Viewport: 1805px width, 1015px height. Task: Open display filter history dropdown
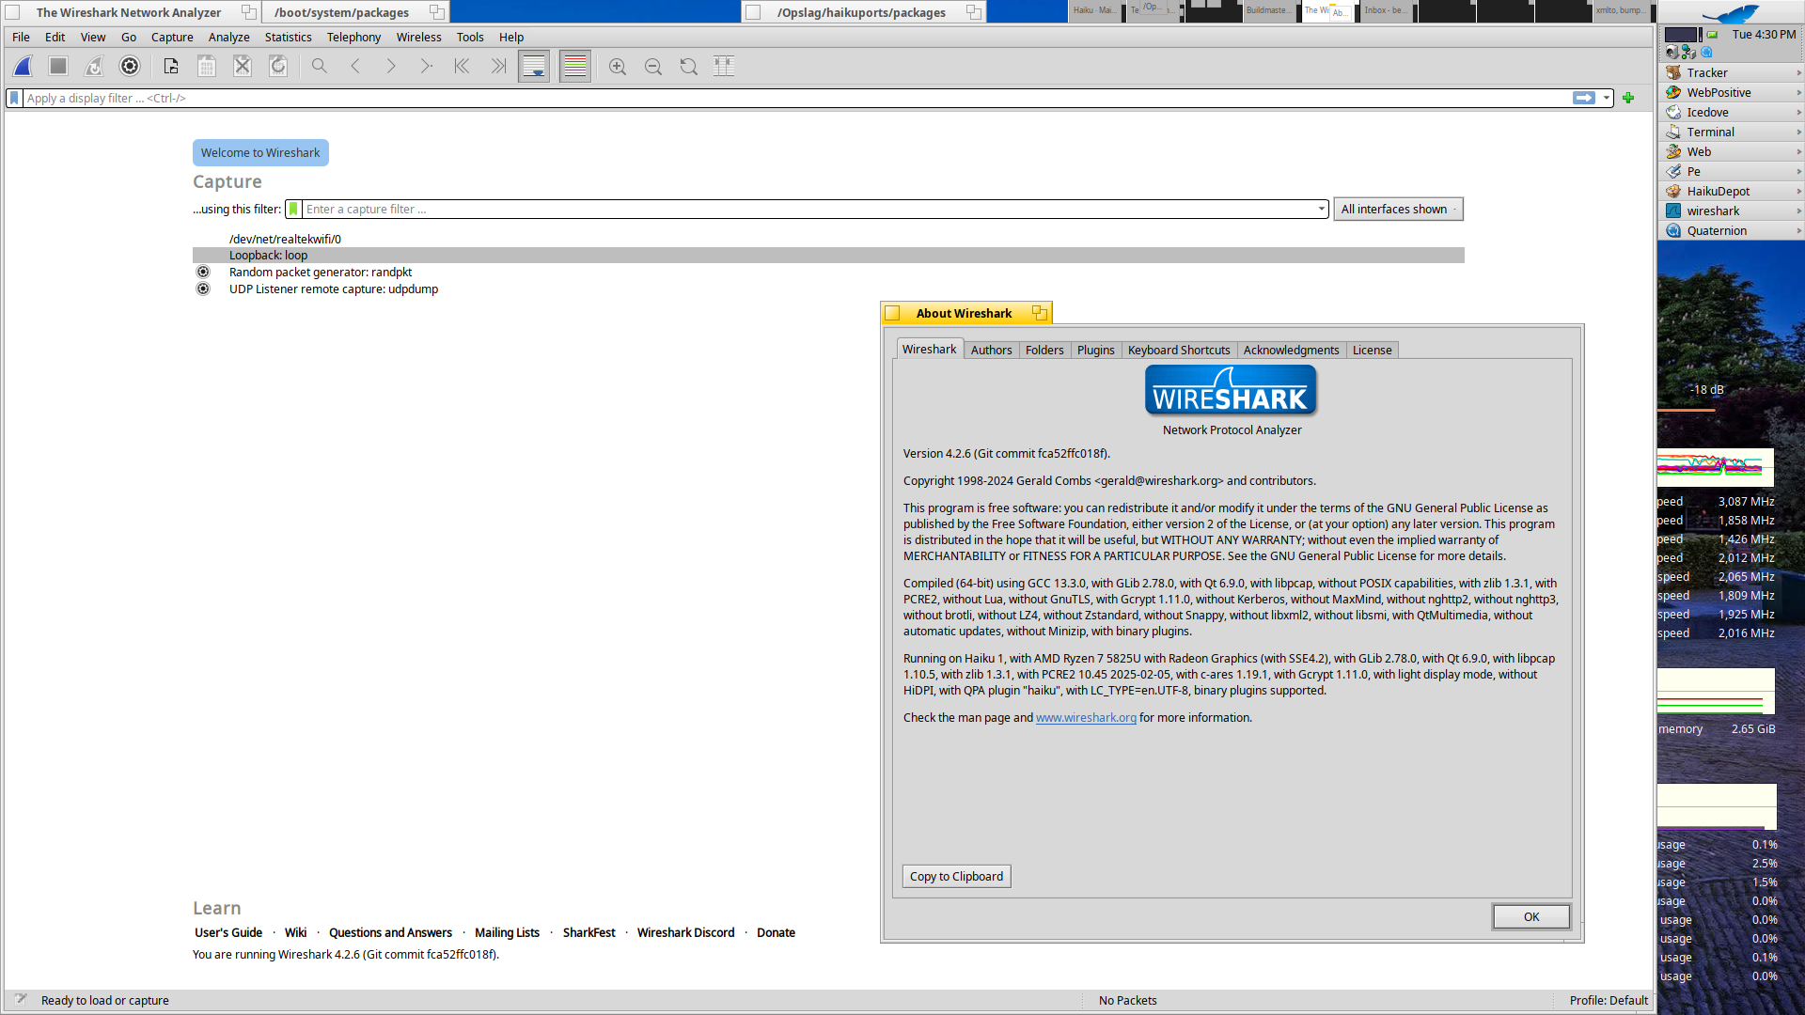pos(1607,98)
